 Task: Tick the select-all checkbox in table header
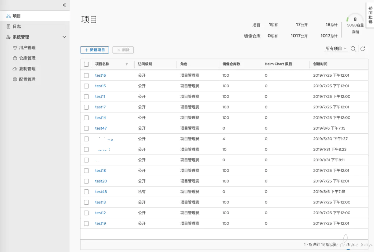coord(86,64)
